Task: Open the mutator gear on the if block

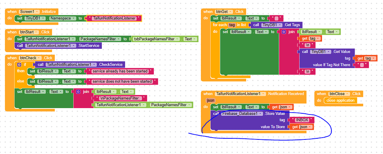Action: coord(19,65)
